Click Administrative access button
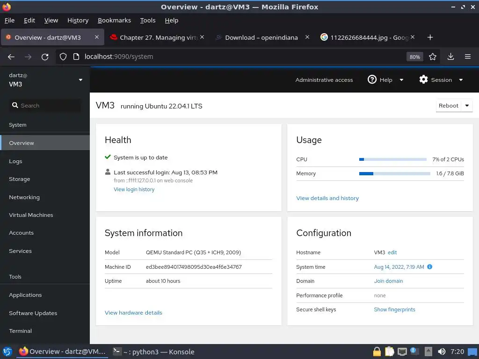479x359 pixels. [x=324, y=80]
